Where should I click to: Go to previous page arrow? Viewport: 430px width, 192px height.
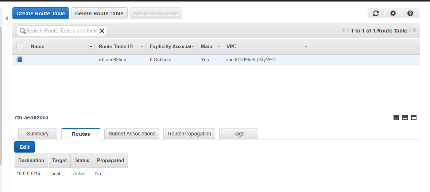[348, 30]
